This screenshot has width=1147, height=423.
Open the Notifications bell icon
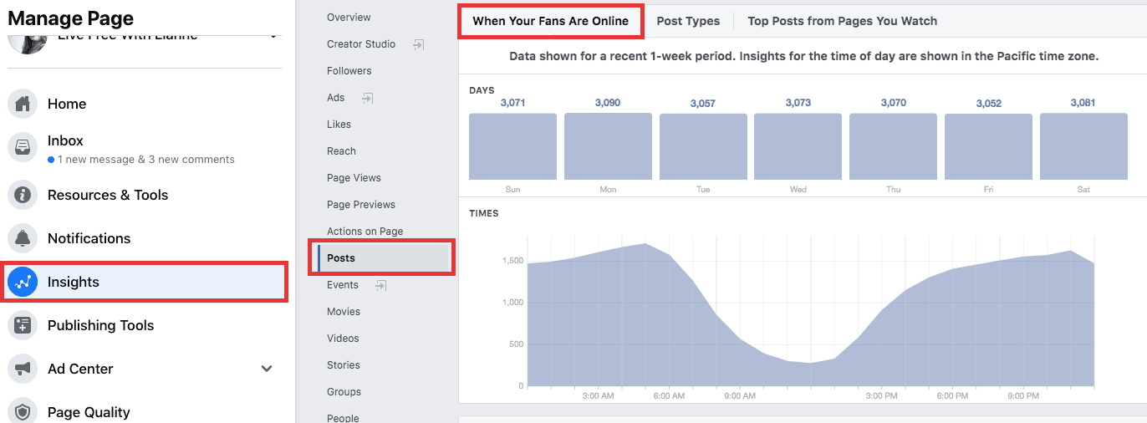pos(23,238)
